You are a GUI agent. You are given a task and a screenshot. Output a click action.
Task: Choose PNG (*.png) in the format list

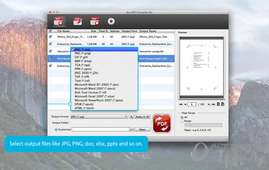pos(104,53)
